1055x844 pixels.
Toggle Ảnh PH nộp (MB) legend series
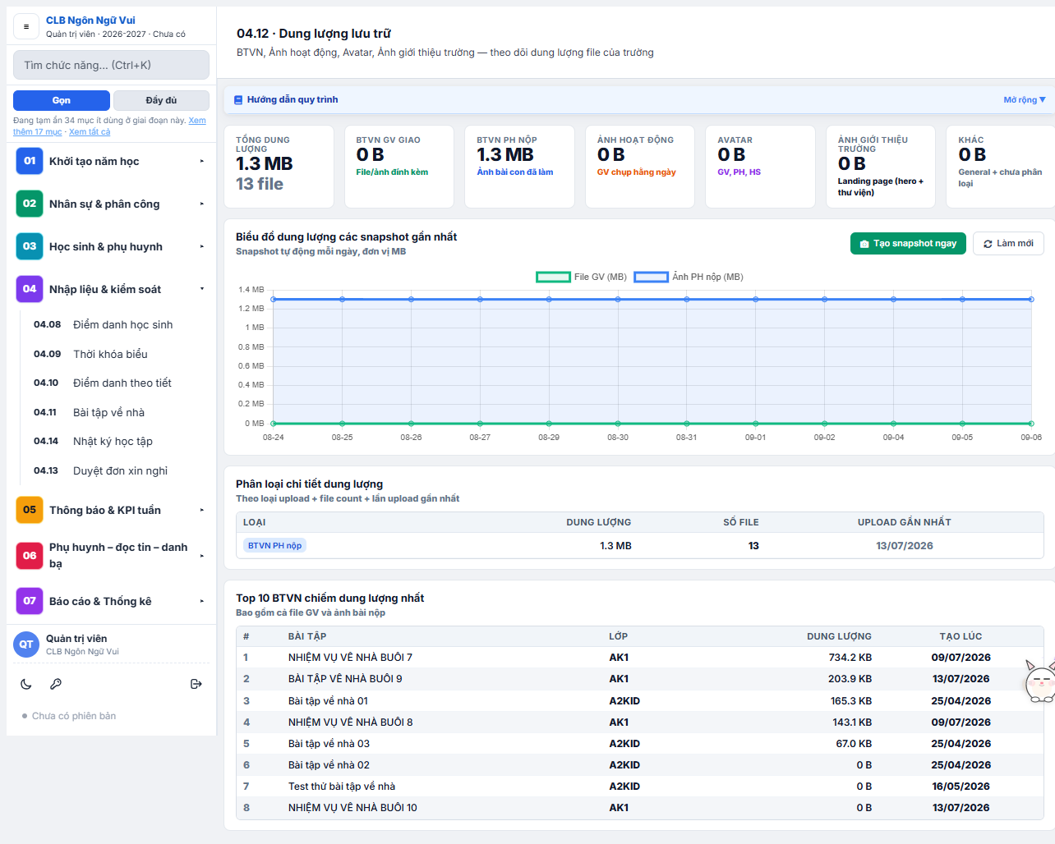(689, 278)
